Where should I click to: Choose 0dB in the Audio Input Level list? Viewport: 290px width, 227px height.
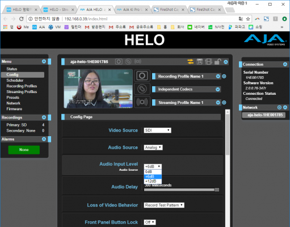coord(153,172)
